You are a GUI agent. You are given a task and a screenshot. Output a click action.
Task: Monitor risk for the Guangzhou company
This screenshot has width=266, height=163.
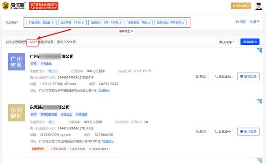(249, 77)
